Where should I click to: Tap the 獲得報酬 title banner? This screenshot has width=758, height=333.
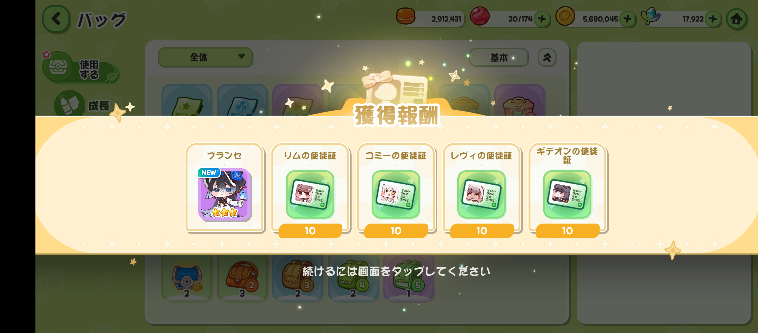(396, 115)
